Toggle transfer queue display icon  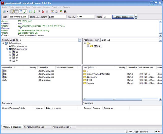25,11
